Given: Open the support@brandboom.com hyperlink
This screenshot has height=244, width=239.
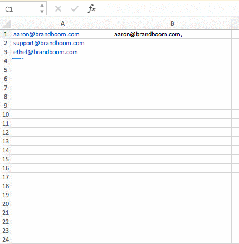Looking at the screenshot, I should (x=49, y=43).
